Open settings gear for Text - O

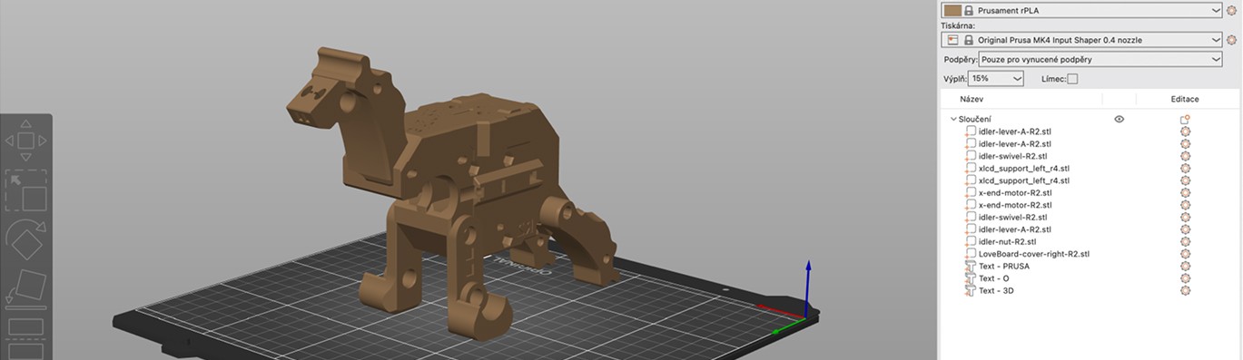(1185, 278)
